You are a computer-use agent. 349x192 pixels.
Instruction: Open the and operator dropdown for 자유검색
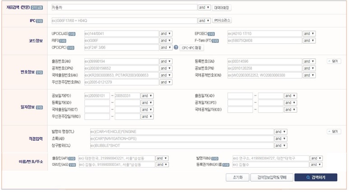click(205, 8)
